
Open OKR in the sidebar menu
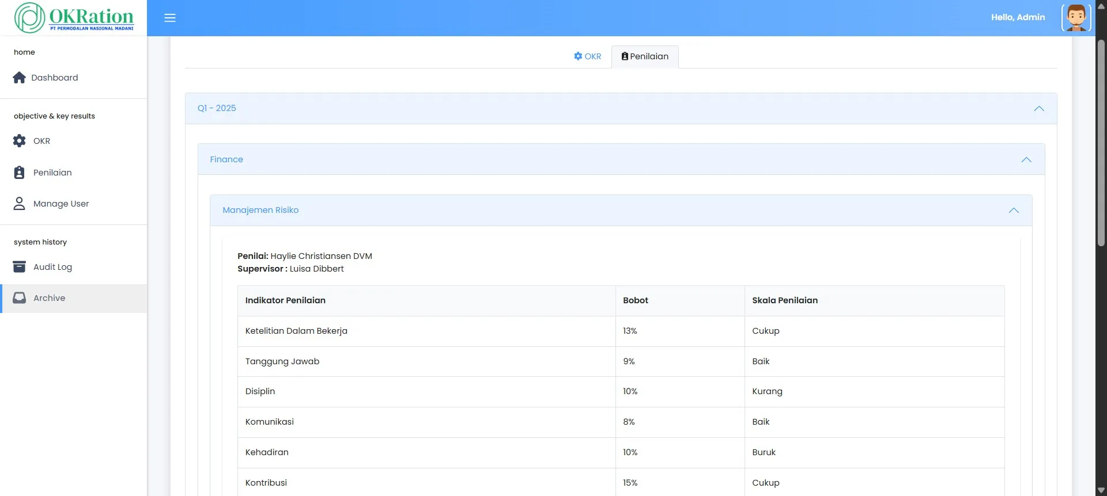(73, 141)
